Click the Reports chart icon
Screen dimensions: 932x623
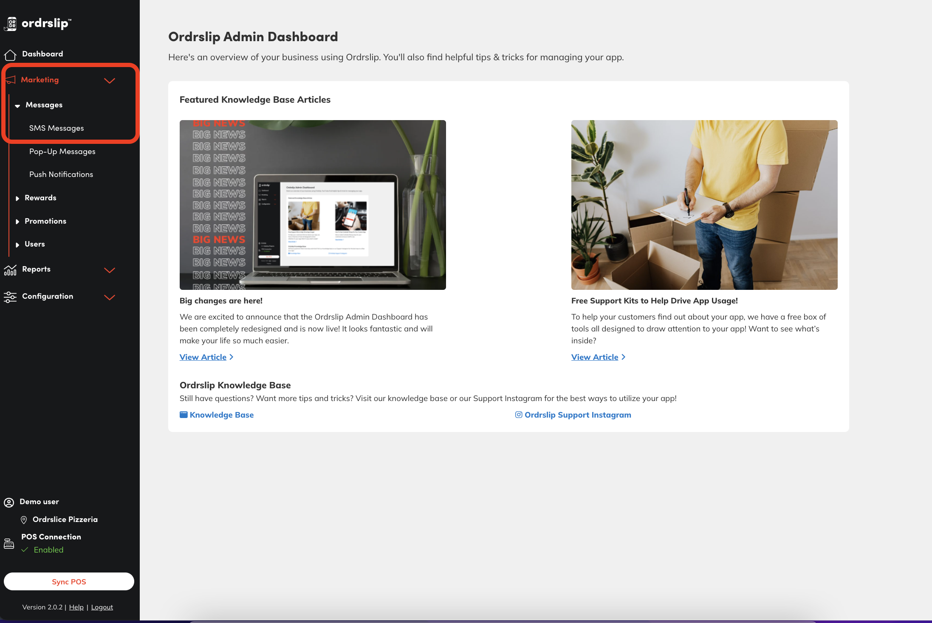click(x=10, y=270)
